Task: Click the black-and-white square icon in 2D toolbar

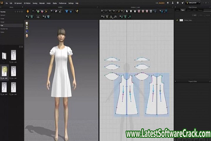Action: pyautogui.click(x=151, y=11)
